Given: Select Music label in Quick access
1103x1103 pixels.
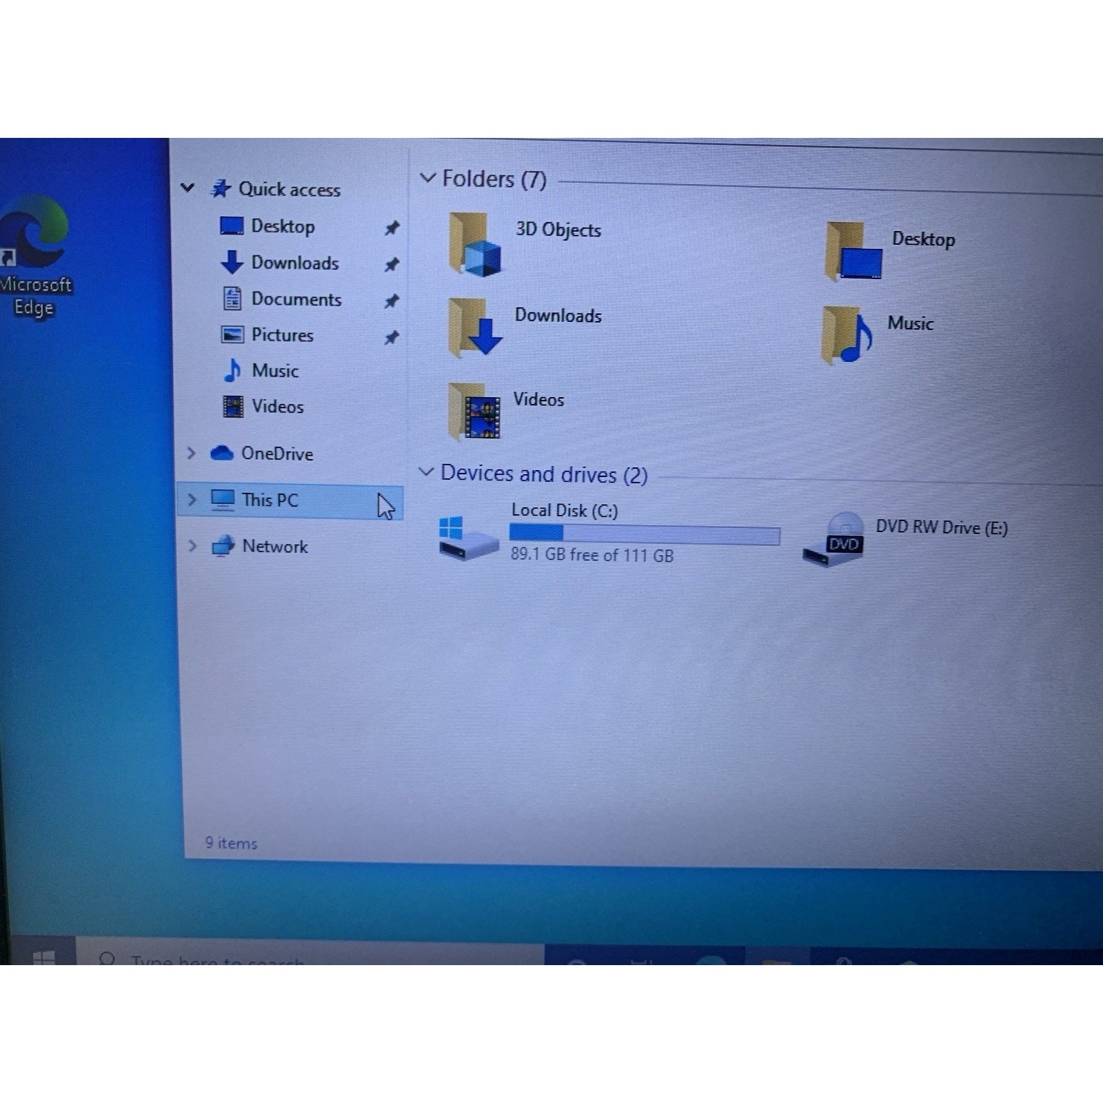Looking at the screenshot, I should click(275, 371).
